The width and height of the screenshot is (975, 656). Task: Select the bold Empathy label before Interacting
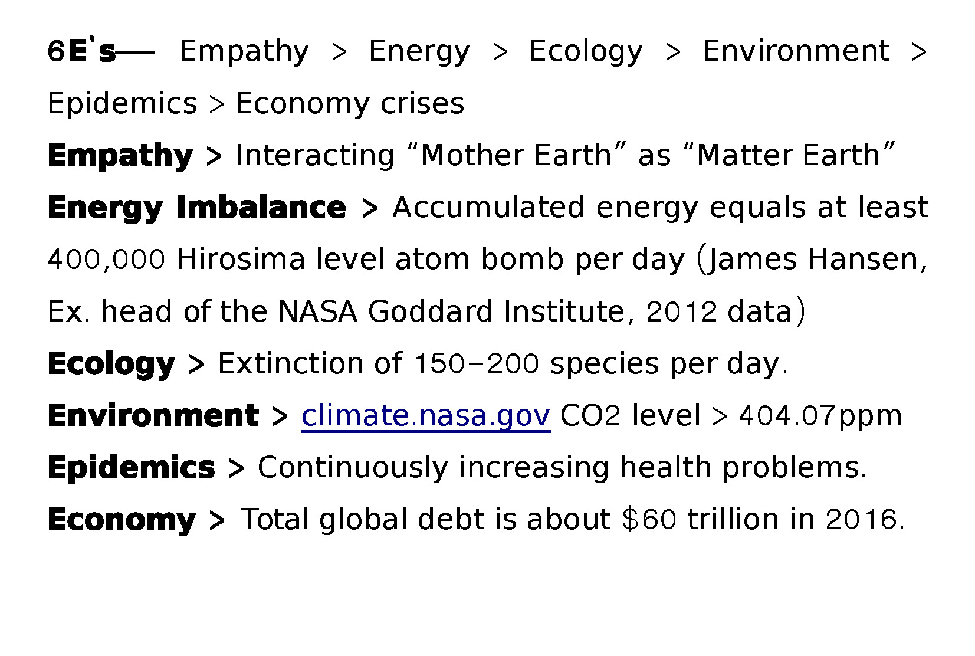pyautogui.click(x=120, y=156)
